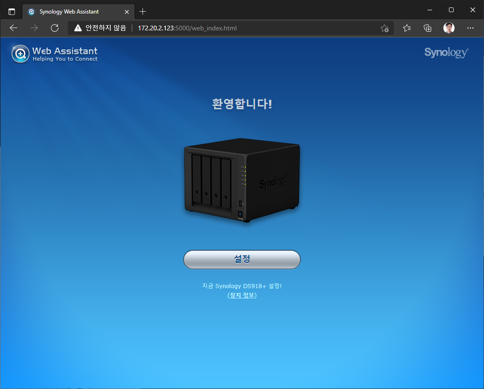484x389 pixels.
Task: Maximize the browser window
Action: tap(451, 10)
